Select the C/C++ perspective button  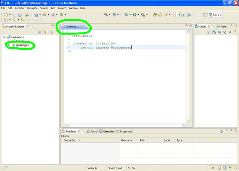(215, 15)
